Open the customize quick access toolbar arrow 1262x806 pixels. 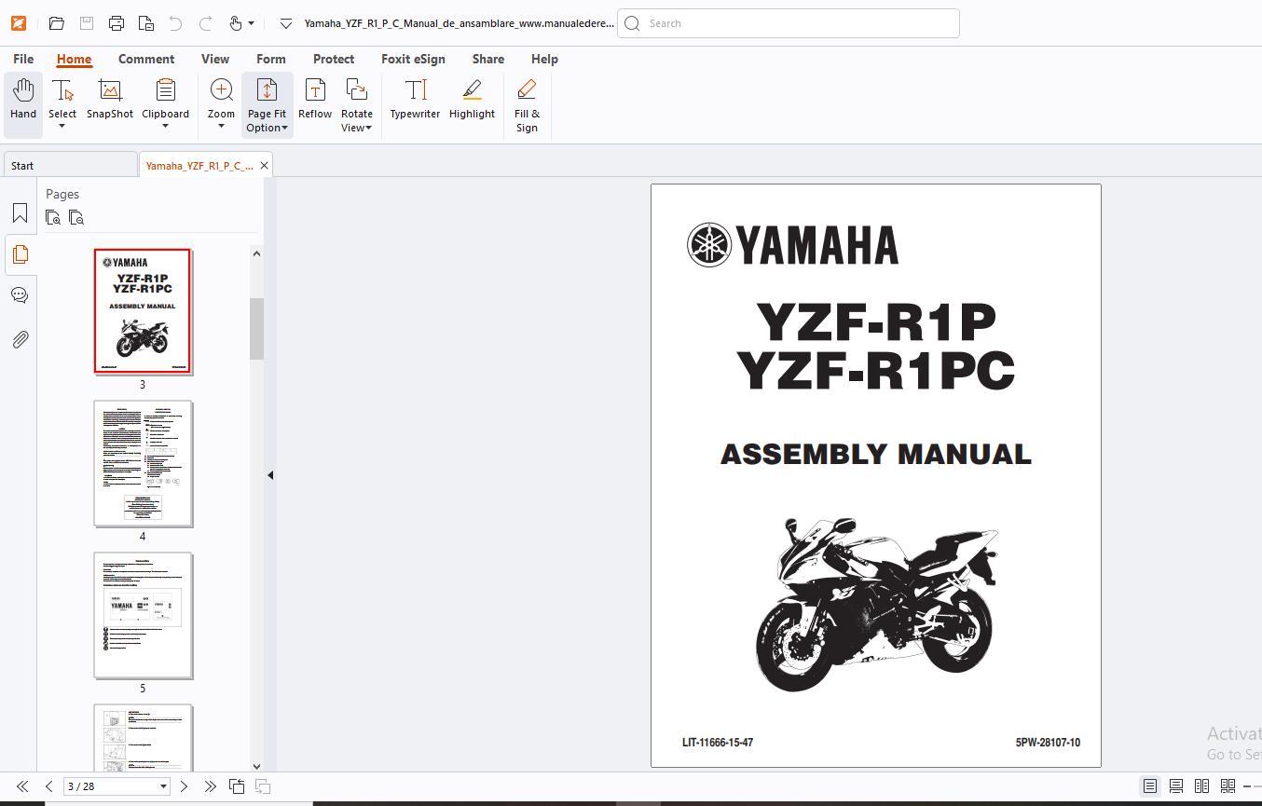tap(286, 24)
